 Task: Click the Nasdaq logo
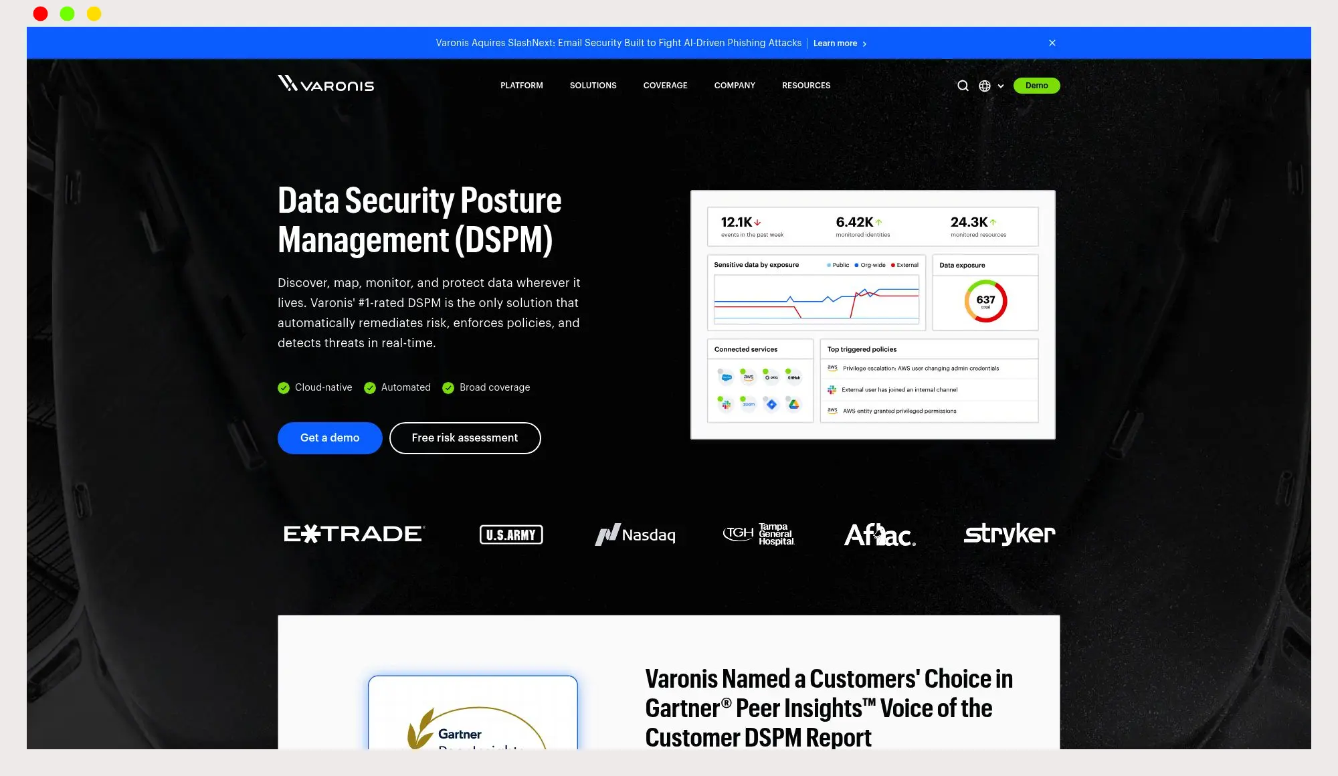(636, 535)
